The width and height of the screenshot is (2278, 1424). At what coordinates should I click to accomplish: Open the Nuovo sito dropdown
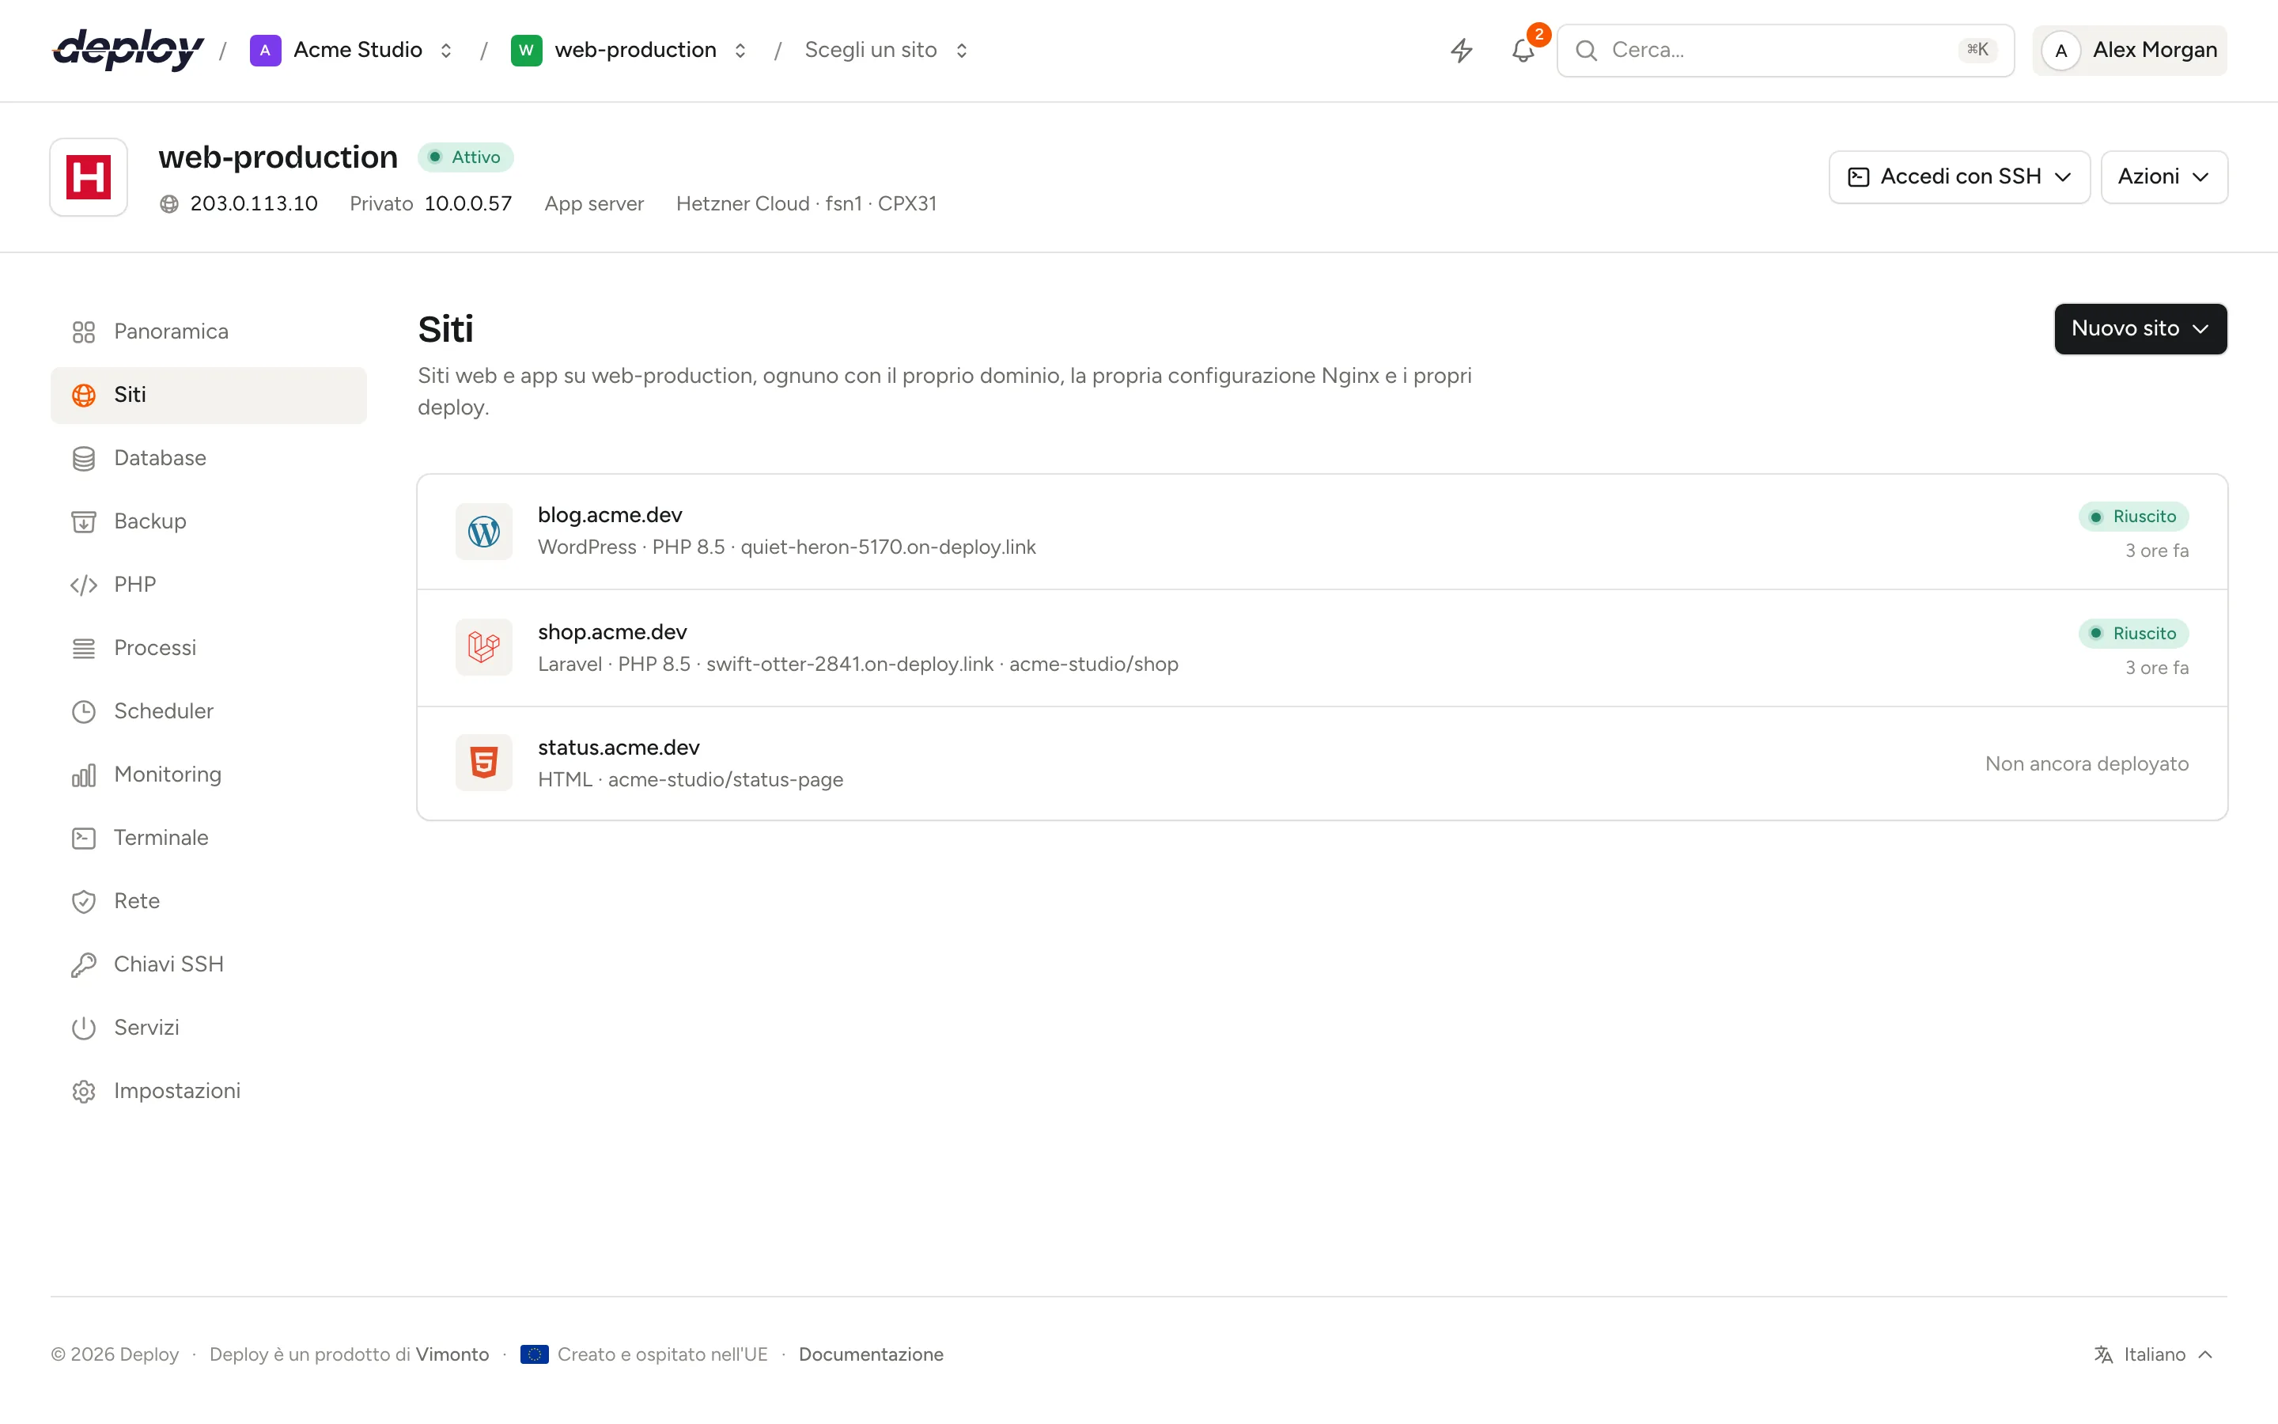pos(2140,328)
